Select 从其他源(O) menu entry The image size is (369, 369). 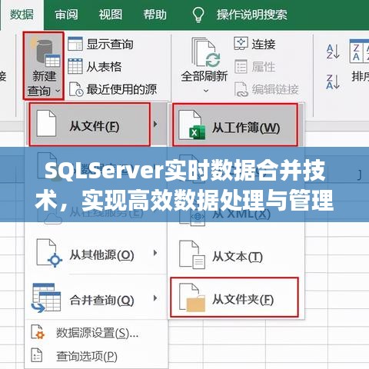(102, 255)
